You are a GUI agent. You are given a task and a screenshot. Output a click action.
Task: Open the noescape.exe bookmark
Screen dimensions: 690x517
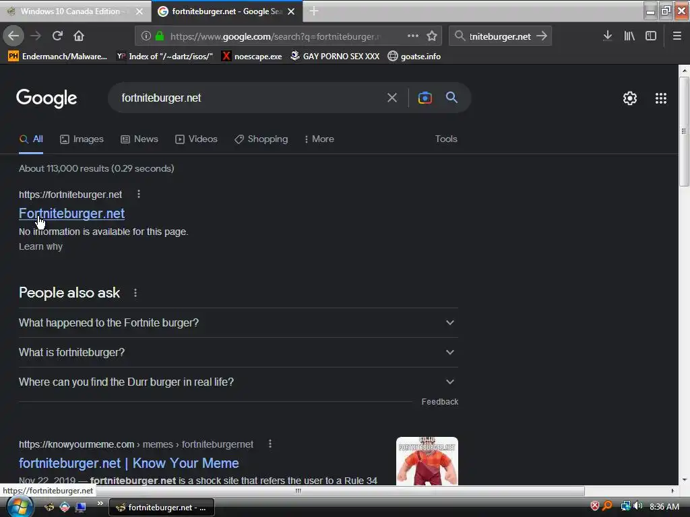[252, 57]
